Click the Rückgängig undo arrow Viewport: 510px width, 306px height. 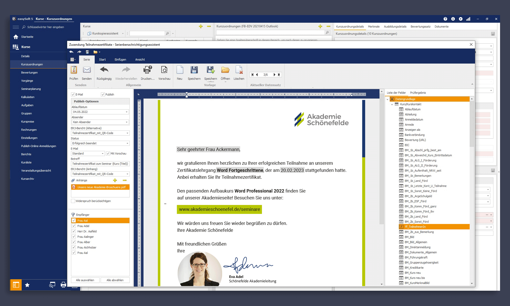tap(104, 70)
